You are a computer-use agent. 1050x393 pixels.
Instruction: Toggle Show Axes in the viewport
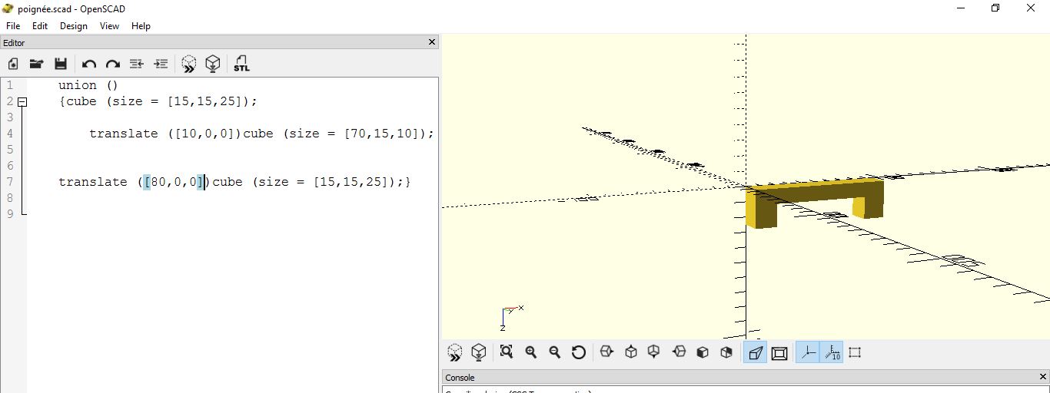point(808,352)
